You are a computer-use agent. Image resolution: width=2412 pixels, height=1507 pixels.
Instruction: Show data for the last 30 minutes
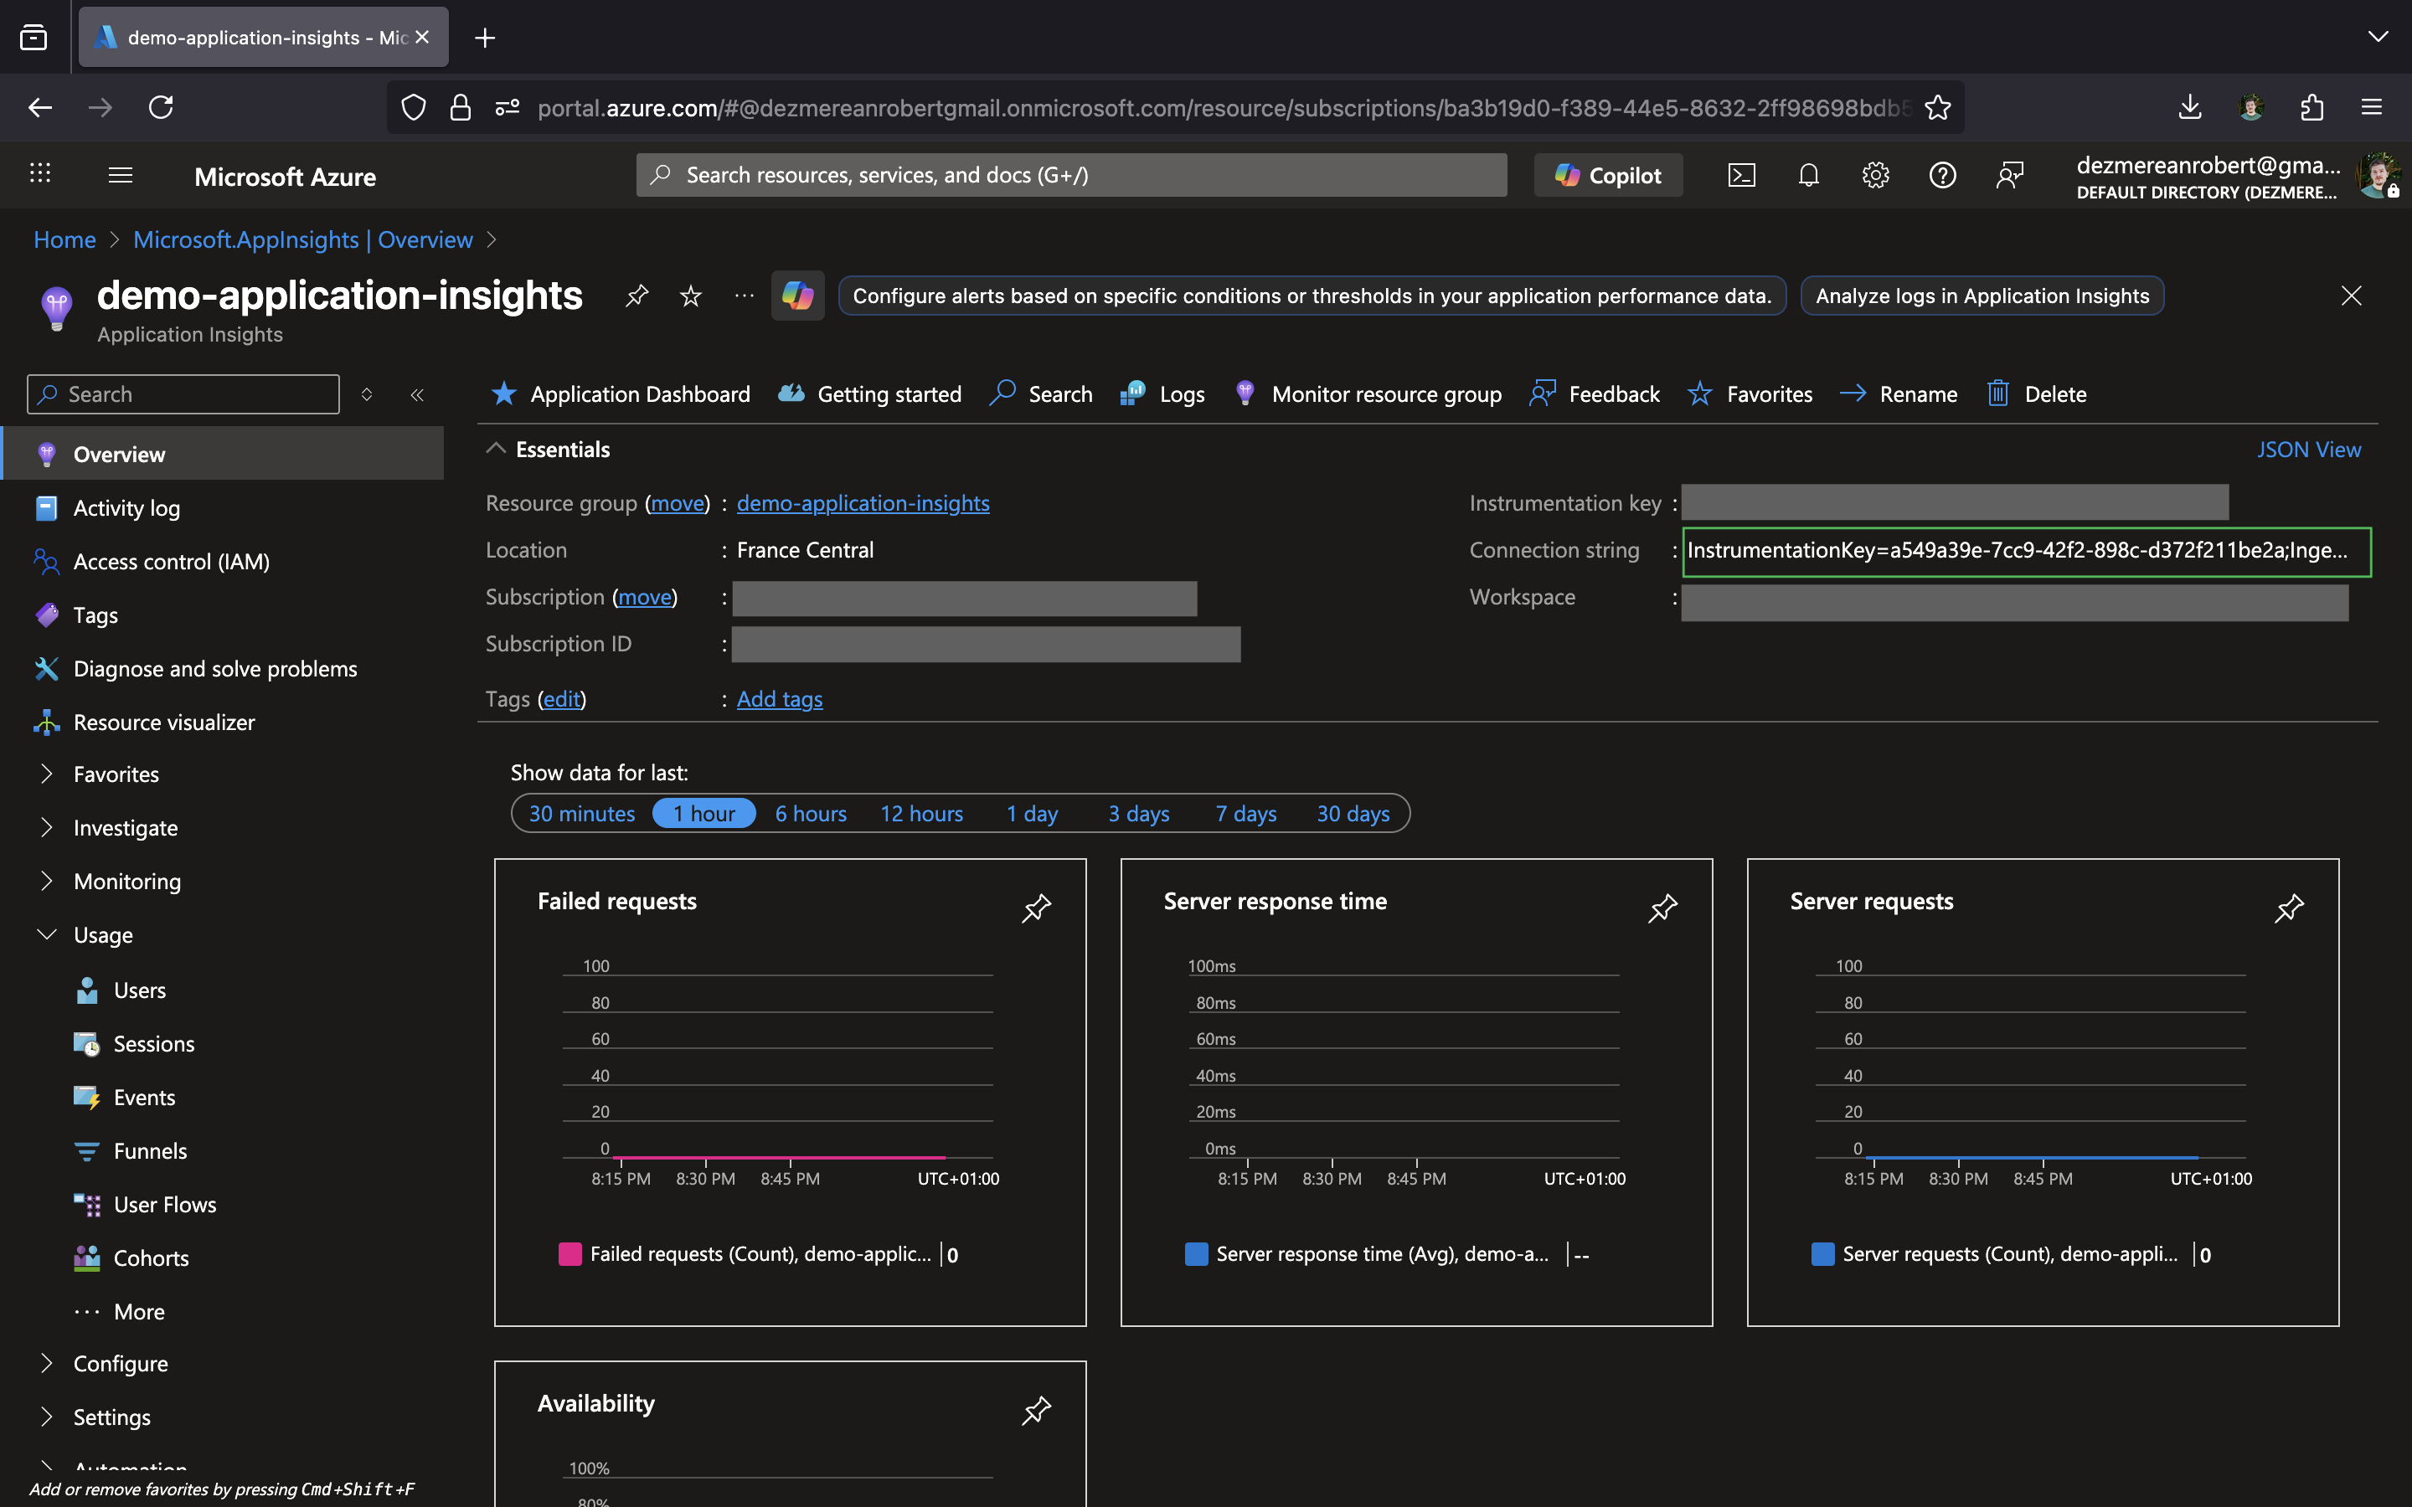[x=582, y=812]
